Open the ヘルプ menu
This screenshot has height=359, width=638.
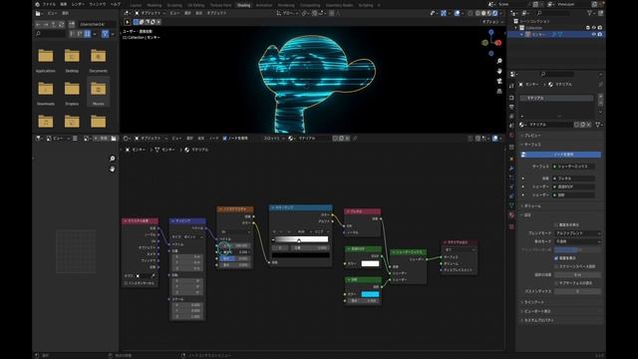pos(116,4)
